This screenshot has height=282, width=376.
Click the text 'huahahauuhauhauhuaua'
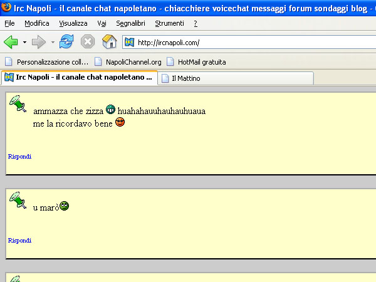162,111
